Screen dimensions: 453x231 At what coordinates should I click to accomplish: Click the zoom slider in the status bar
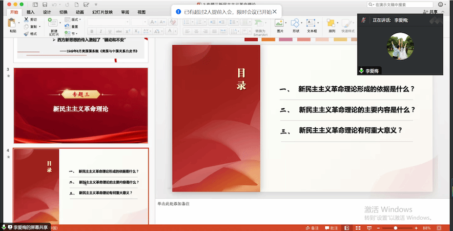point(395,227)
